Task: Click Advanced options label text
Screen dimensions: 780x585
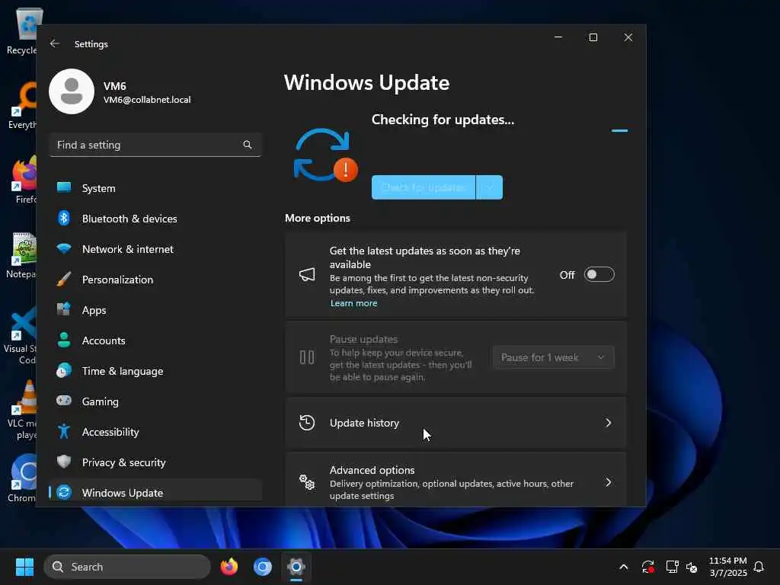Action: (x=372, y=470)
